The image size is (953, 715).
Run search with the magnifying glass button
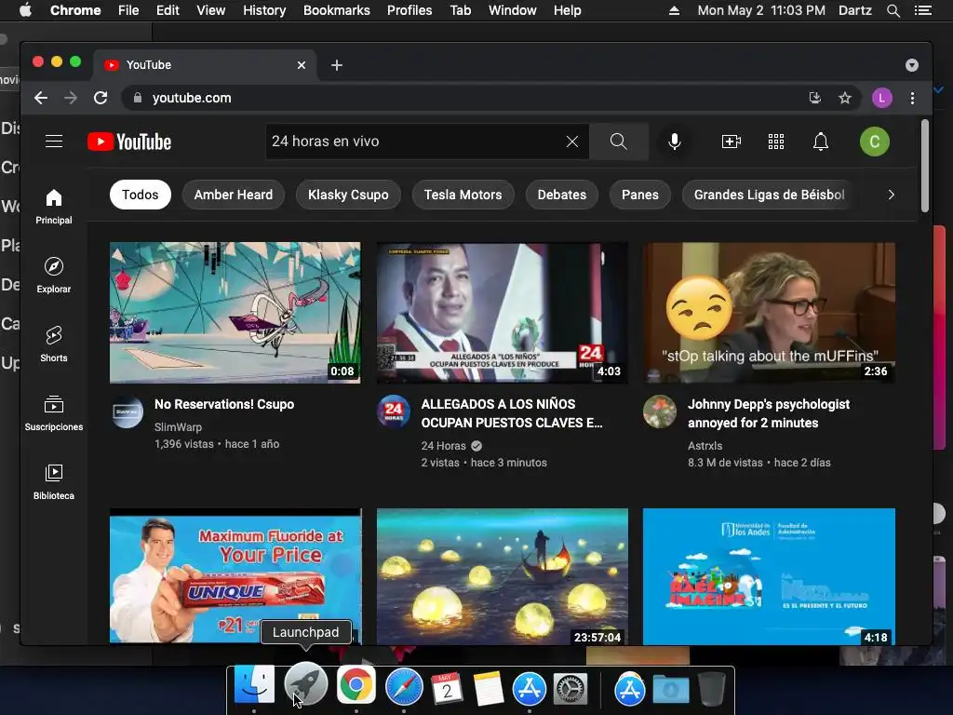[618, 142]
